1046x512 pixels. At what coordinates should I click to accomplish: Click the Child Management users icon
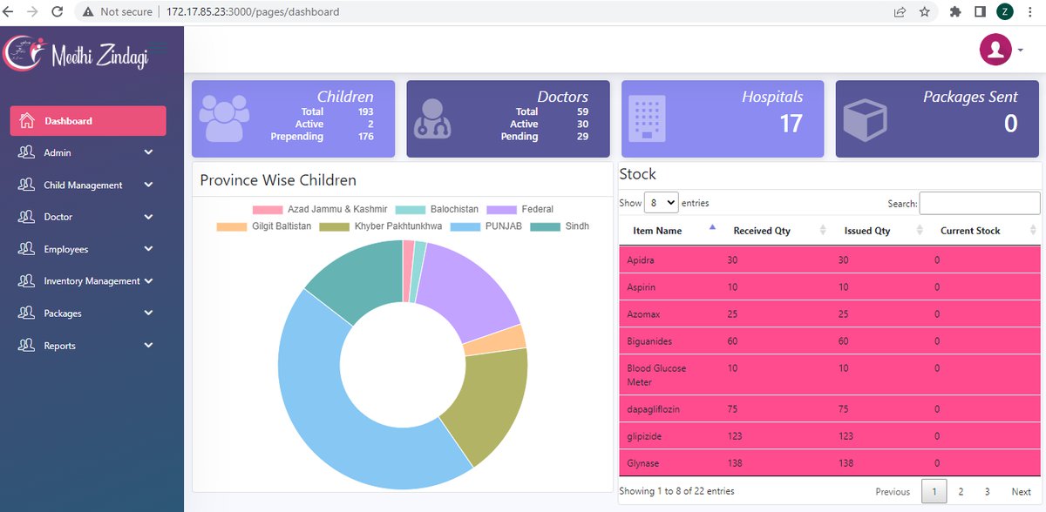pos(27,185)
